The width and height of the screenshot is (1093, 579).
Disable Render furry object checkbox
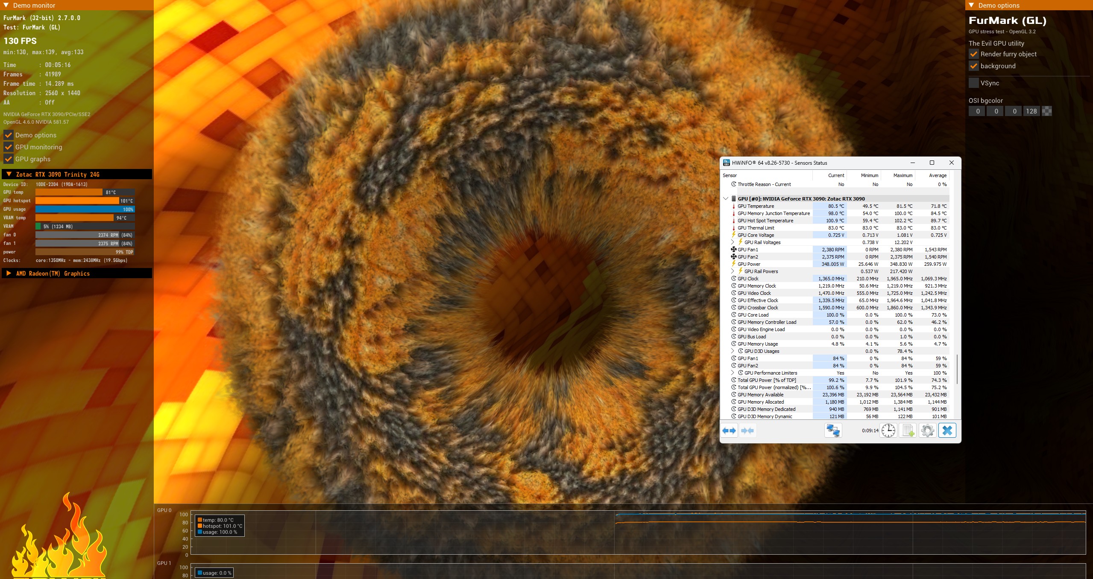[x=973, y=54]
